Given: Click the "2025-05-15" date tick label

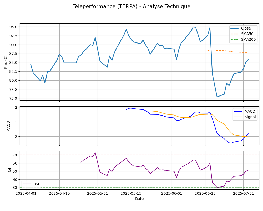Looking at the screenshot, I should 131,193.
